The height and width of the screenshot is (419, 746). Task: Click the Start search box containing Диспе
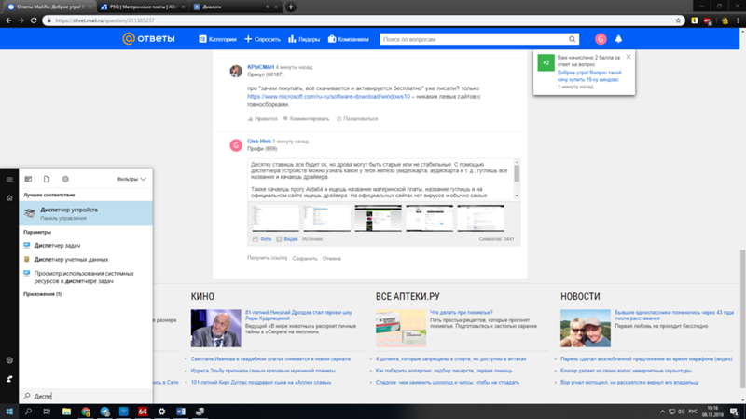(86, 396)
